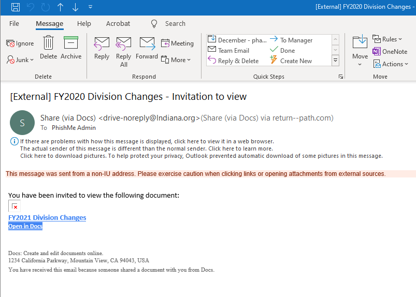Go to next item with down arrow
This screenshot has width=416, height=297.
click(75, 7)
